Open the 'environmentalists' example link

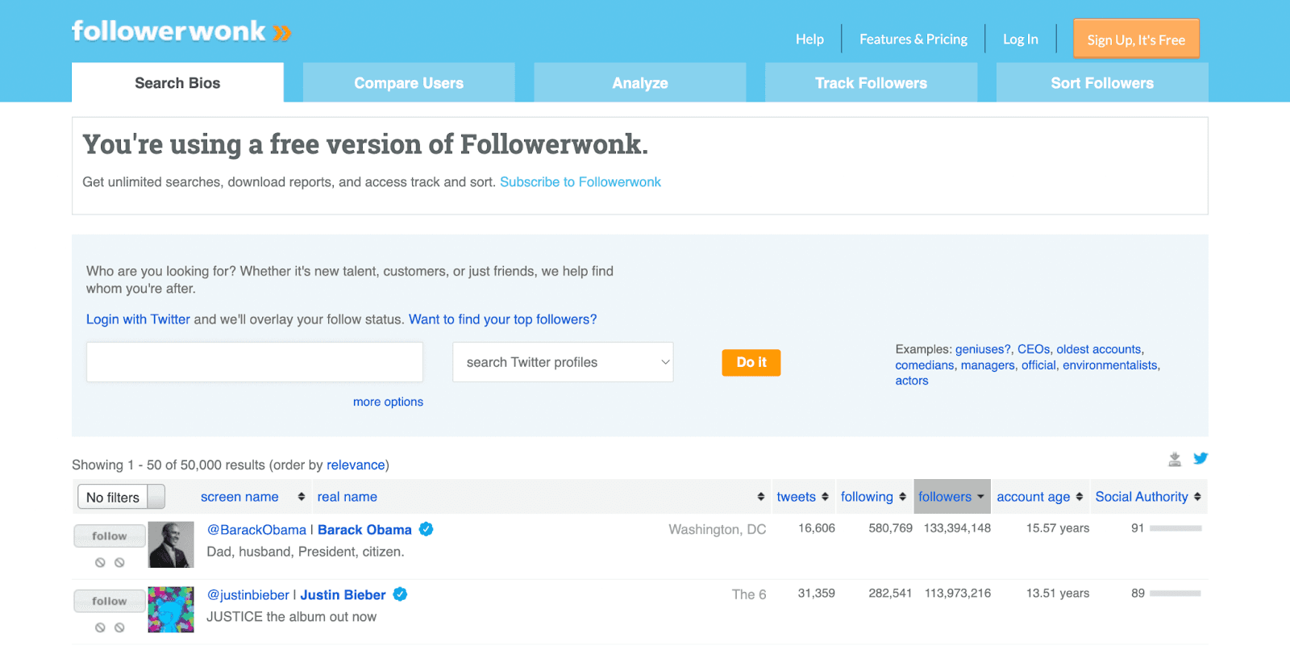(x=1110, y=365)
